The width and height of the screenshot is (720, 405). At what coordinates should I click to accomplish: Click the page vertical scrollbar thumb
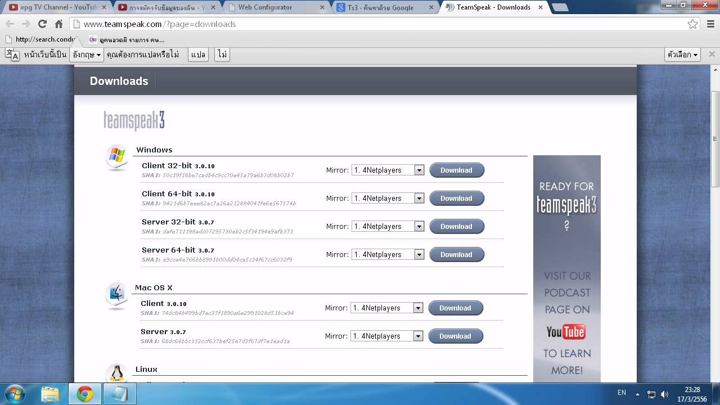tap(715, 139)
